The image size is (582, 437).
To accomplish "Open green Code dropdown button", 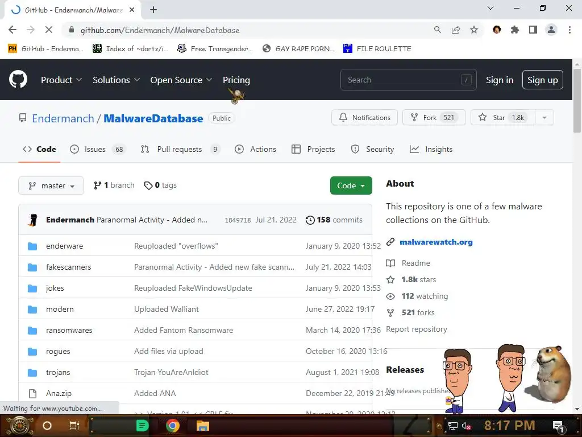I will point(351,185).
